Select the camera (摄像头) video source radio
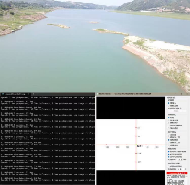Screen dimensions: 190x185 pyautogui.click(x=169, y=103)
